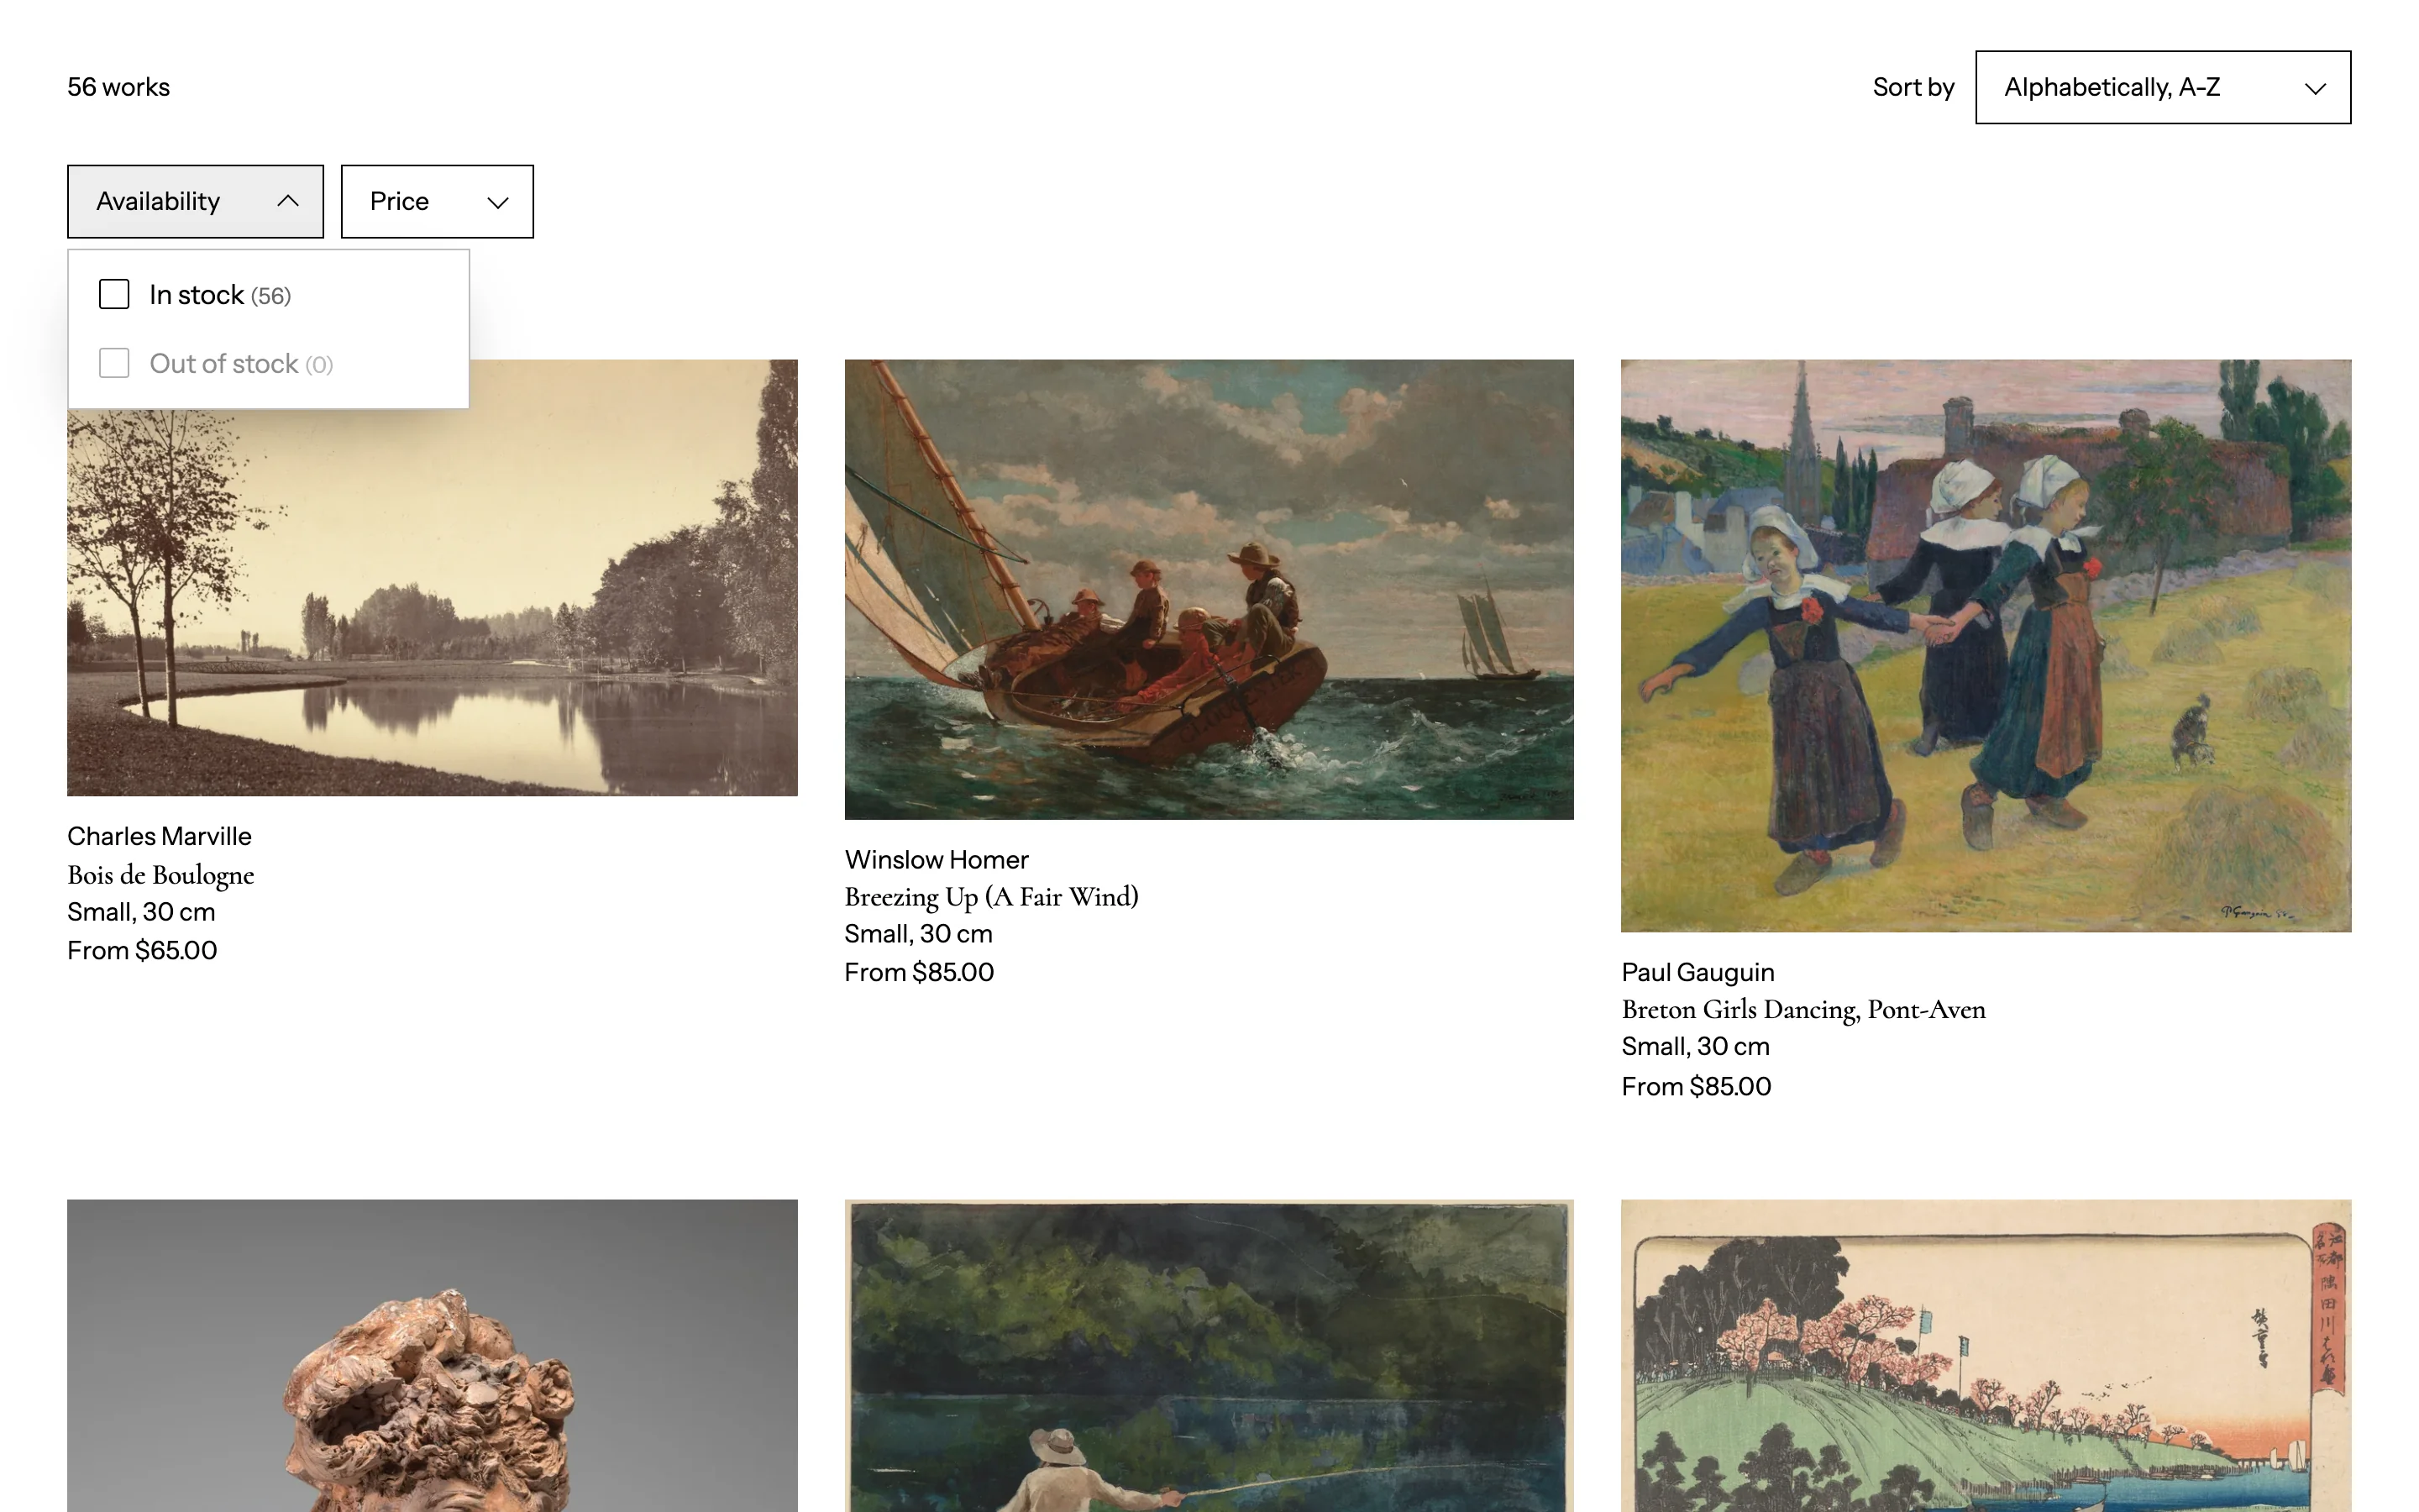Open the Japanese woodblock print thumbnail
The image size is (2419, 1512).
[x=1986, y=1356]
